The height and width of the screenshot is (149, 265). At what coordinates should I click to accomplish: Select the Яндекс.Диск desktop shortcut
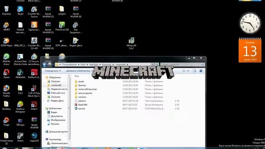76,42
